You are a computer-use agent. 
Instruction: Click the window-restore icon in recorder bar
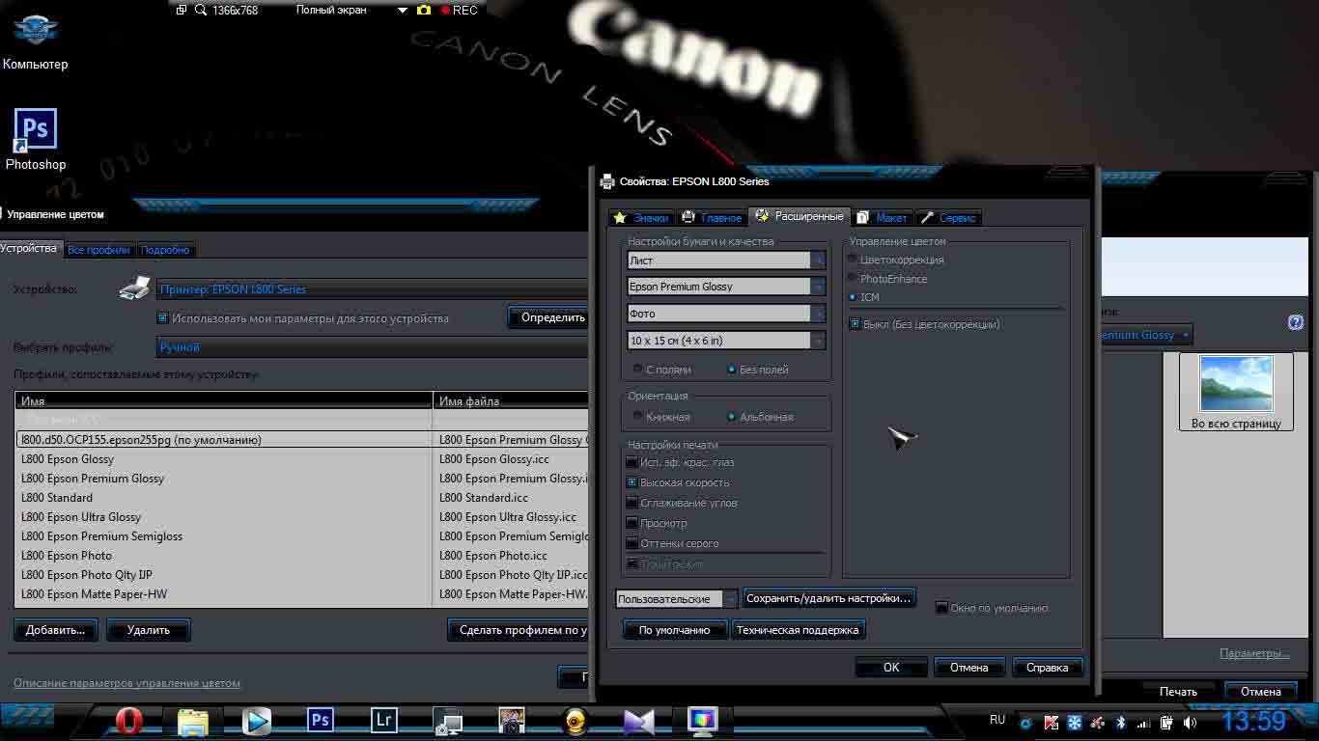182,10
